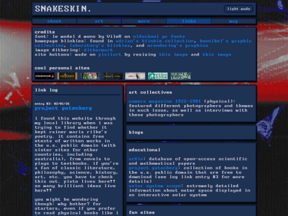Click the SNAKESKIN. site title
Viewport: 288px width, 216px height.
click(x=63, y=9)
